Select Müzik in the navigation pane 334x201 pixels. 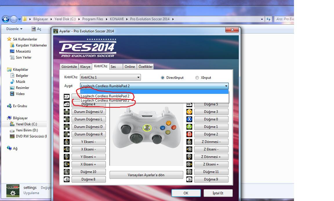pos(18,82)
